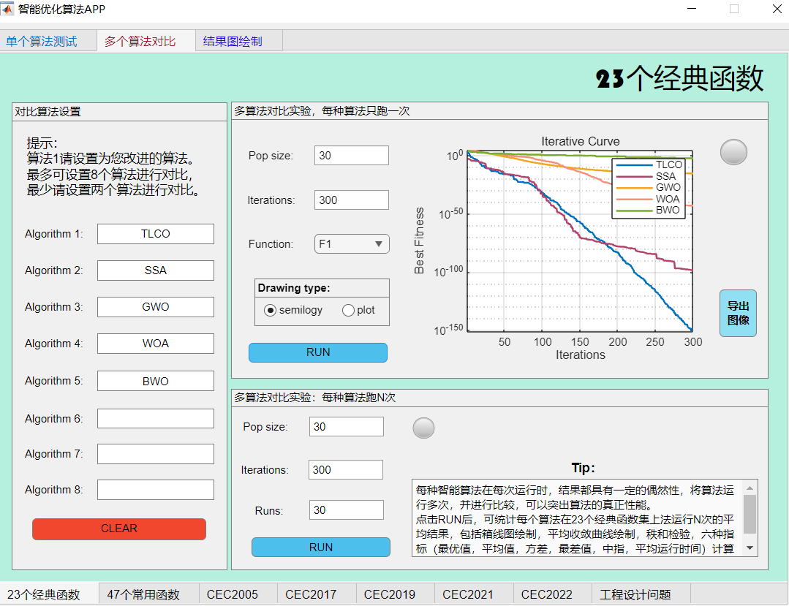Select the CEC2017 function set tab
This screenshot has width=789, height=606.
pos(311,594)
